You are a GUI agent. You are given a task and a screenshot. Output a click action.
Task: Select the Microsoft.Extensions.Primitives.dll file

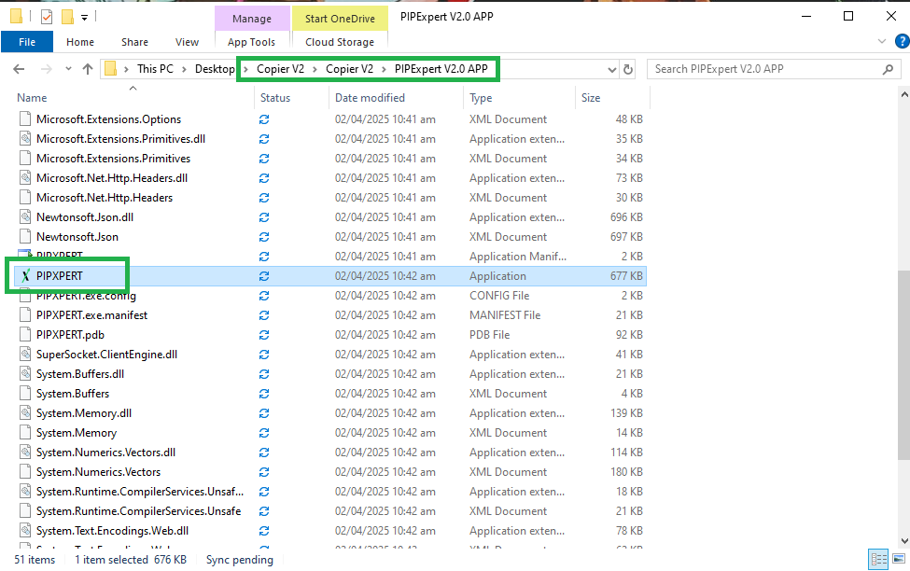coord(120,139)
